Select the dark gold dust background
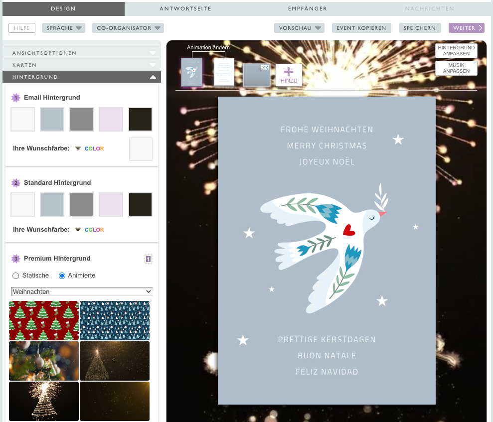 [x=115, y=401]
